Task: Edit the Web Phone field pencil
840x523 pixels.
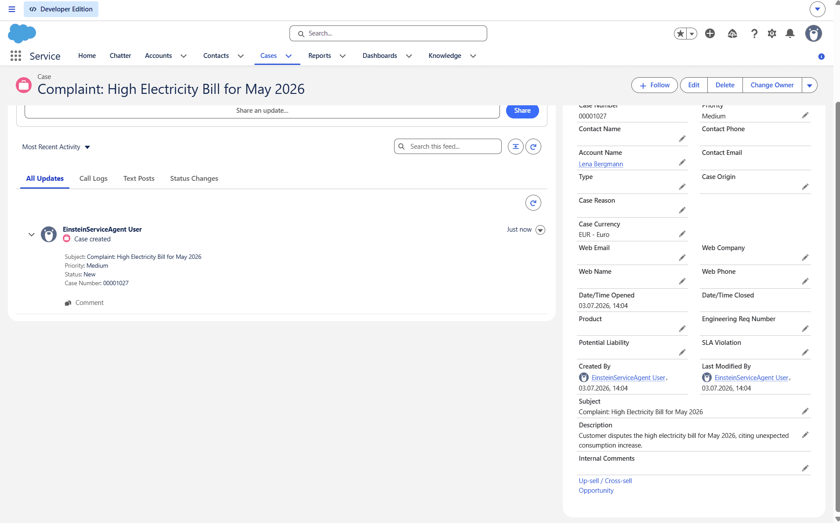Action: 805,282
